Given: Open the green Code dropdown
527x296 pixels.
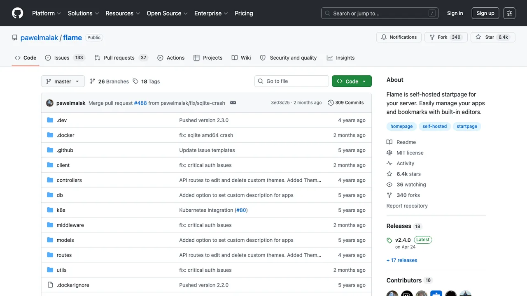Looking at the screenshot, I should 352,81.
